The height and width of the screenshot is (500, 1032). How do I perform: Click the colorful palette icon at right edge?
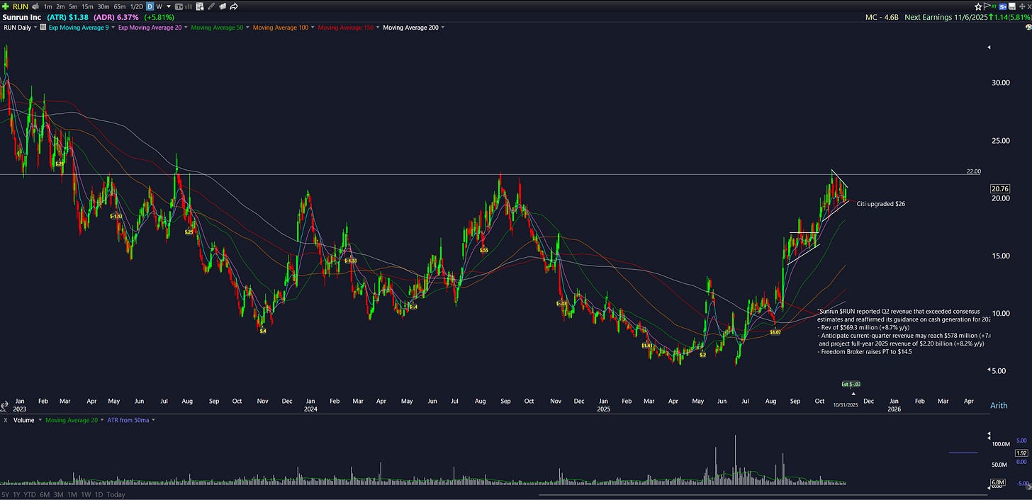pos(1029,27)
